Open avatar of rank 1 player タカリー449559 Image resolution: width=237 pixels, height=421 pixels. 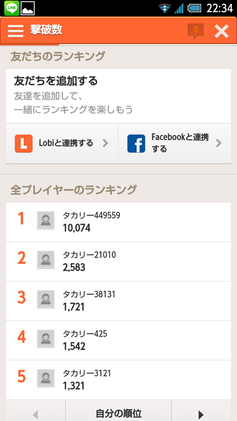[x=46, y=220]
